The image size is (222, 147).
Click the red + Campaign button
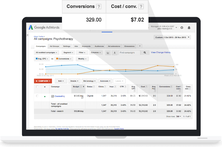[x=43, y=81]
